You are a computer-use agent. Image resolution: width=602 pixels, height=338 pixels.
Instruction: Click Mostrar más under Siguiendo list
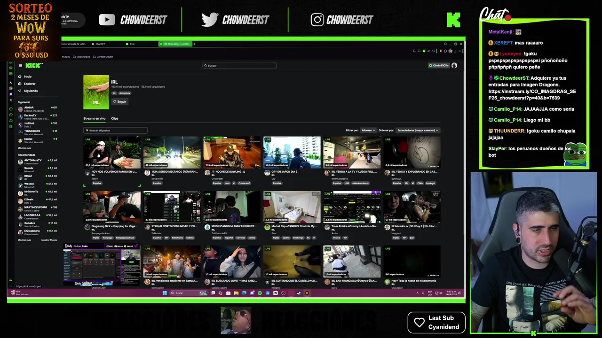click(24, 148)
